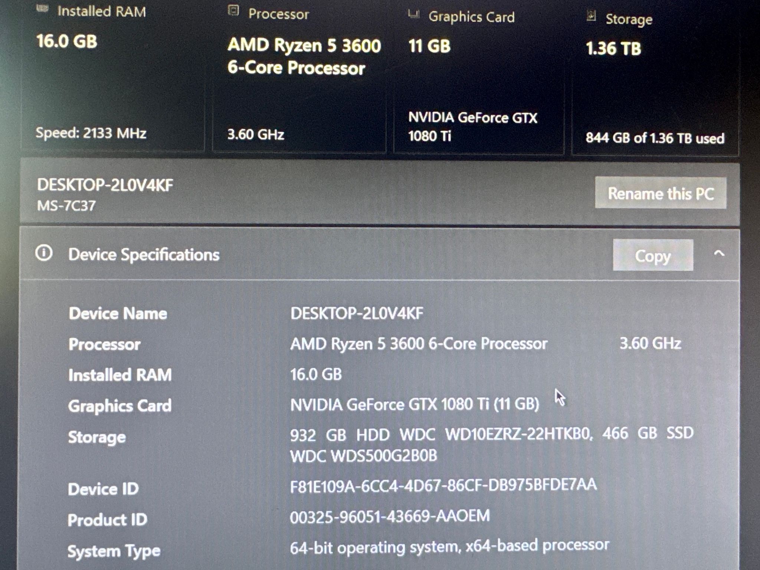Select the Processor row model value
This screenshot has height=570, width=760.
coord(419,344)
